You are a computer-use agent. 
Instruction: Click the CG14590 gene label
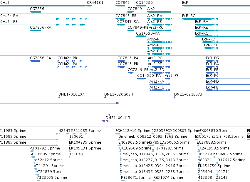click(x=144, y=3)
